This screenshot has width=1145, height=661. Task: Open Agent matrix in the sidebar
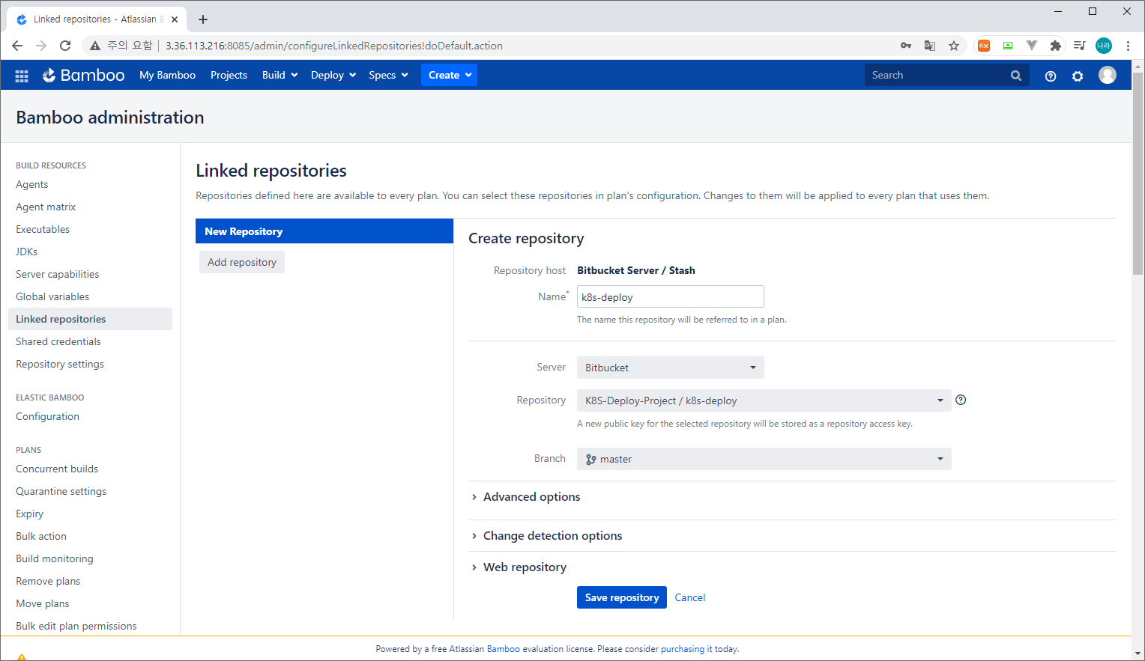pos(46,207)
